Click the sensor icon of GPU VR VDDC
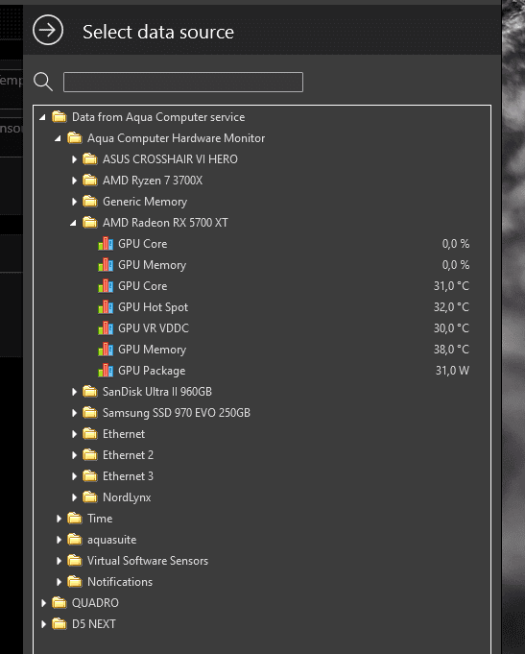Screen dimensions: 525x654 click(x=106, y=328)
